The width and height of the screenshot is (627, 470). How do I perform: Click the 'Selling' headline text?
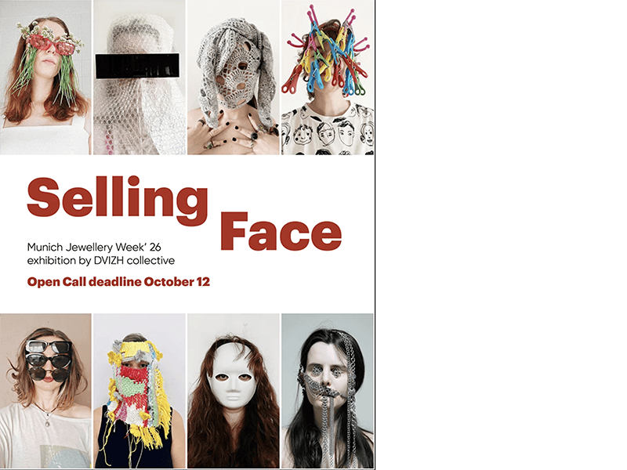[x=118, y=200]
